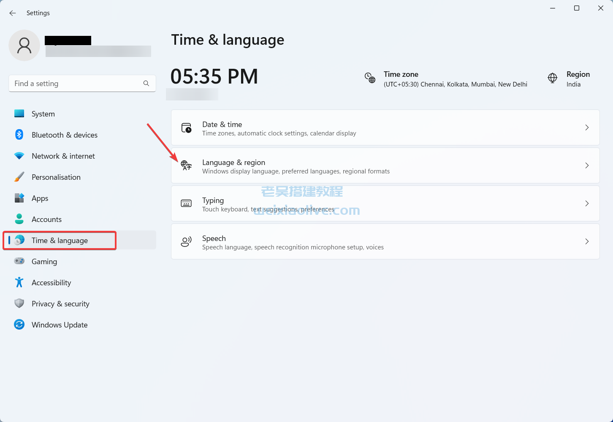Click the Speech icon
Image resolution: width=613 pixels, height=422 pixels.
click(x=186, y=241)
